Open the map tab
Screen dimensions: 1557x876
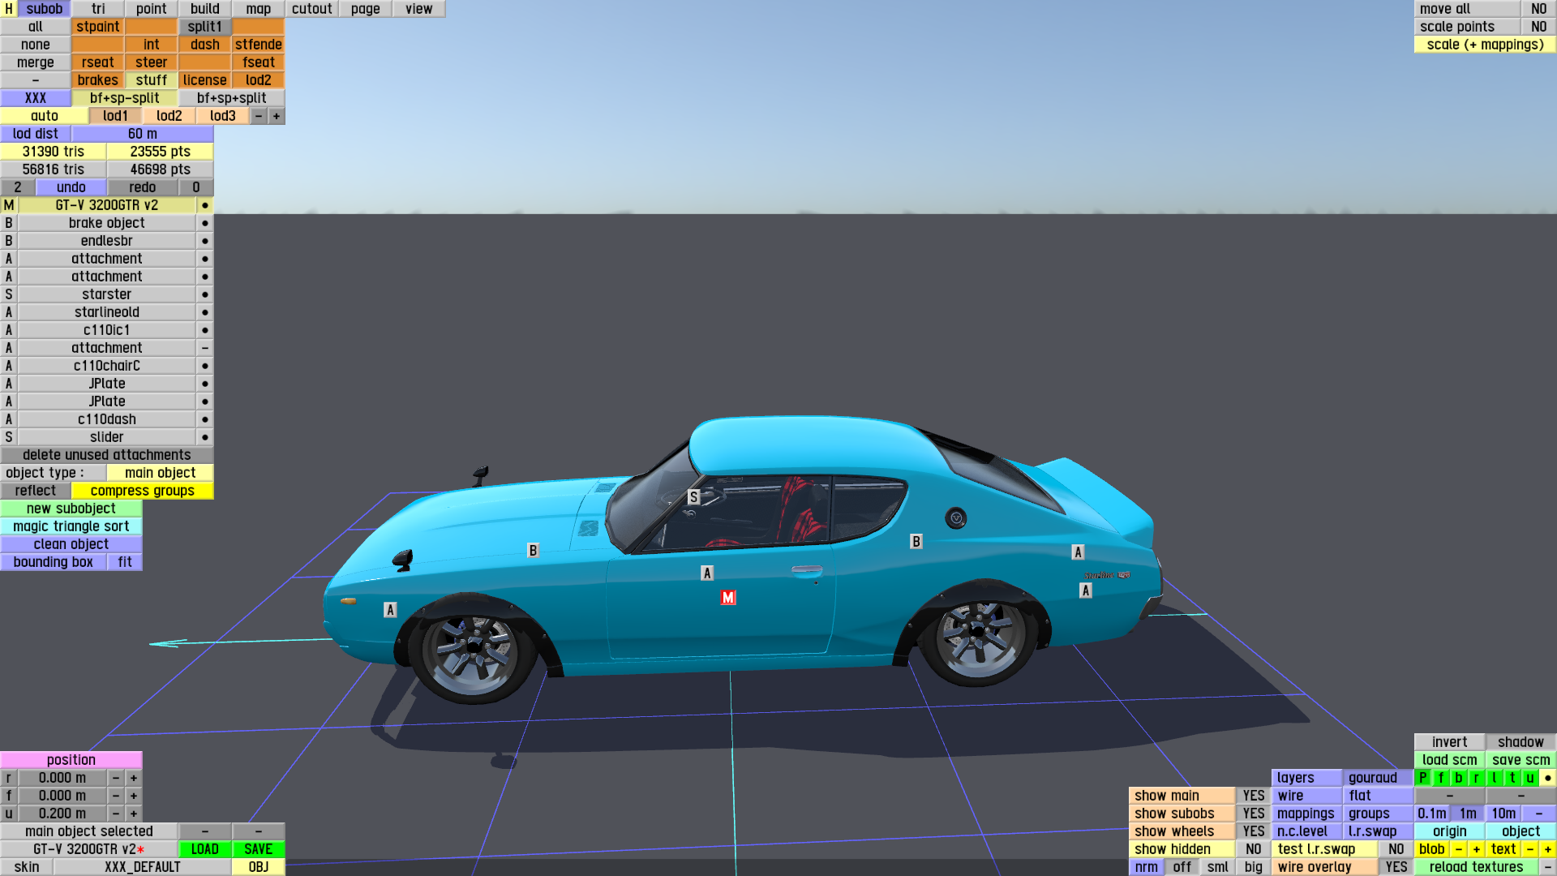[x=258, y=9]
